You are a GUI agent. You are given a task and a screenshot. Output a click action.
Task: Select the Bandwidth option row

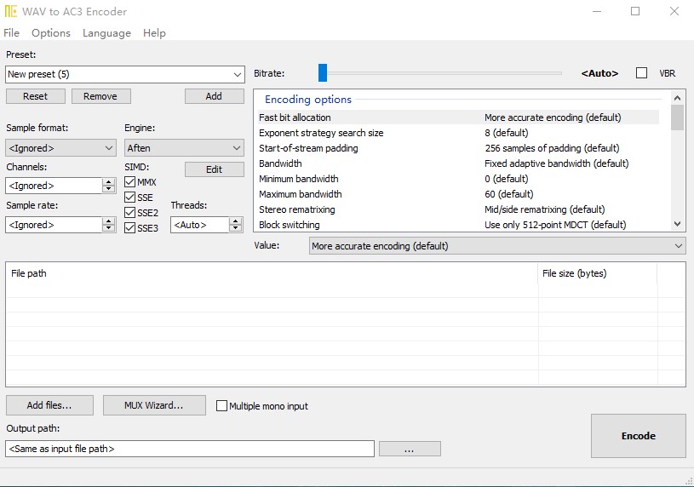pos(458,163)
